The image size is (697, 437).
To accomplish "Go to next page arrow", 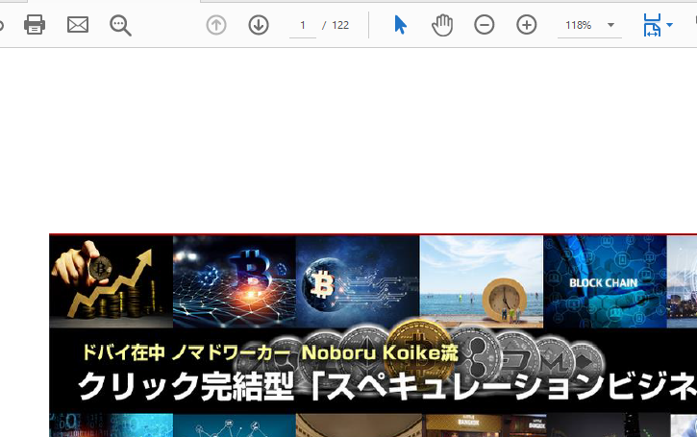I will pos(259,25).
